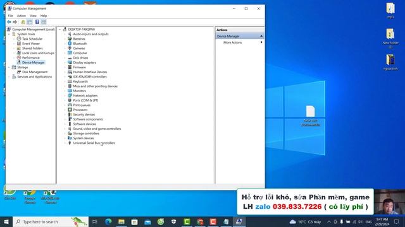The image size is (405, 227).
Task: Expand Sound, video and game controllers
Action: pyautogui.click(x=65, y=129)
